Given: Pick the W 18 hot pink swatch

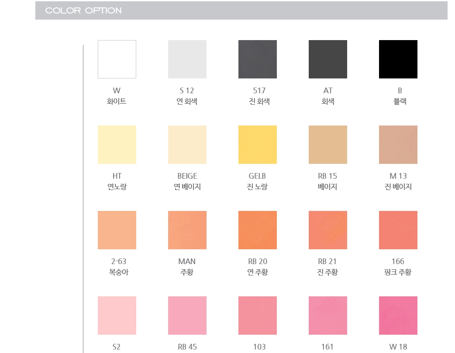Looking at the screenshot, I should (x=398, y=316).
